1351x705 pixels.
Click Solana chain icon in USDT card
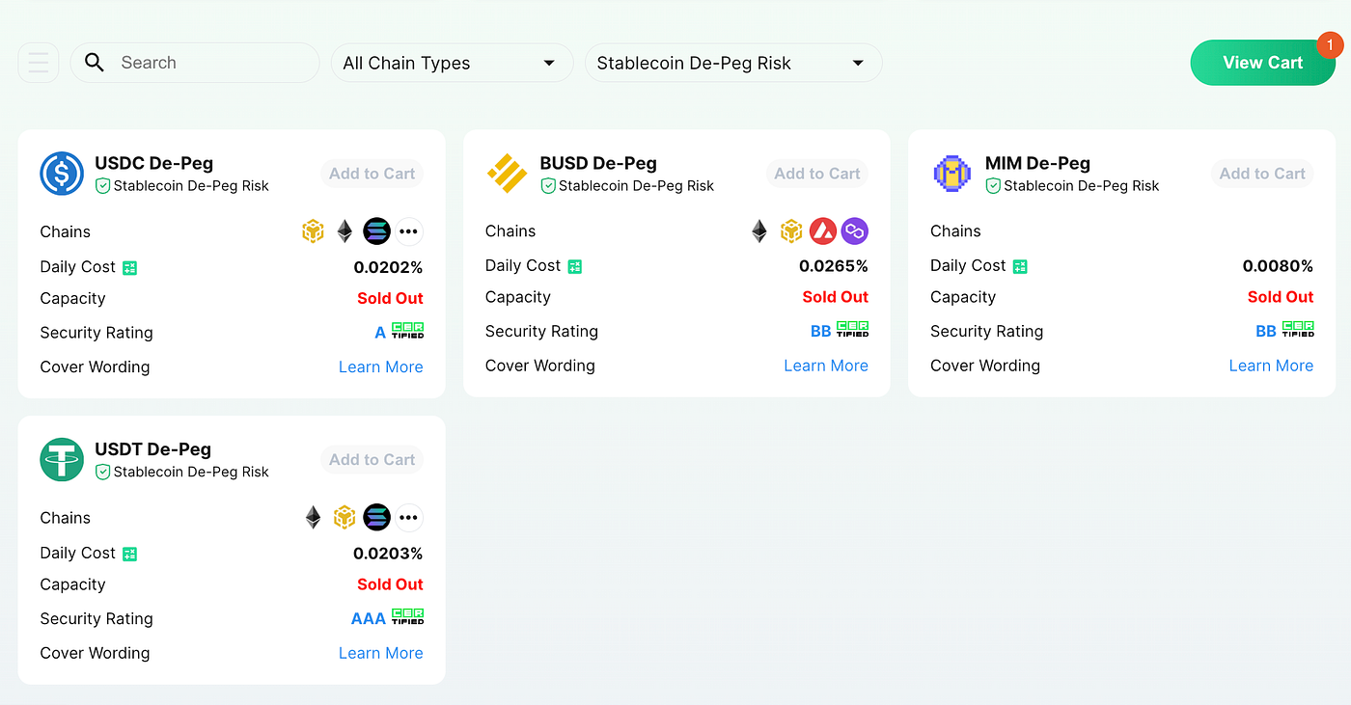pyautogui.click(x=376, y=518)
